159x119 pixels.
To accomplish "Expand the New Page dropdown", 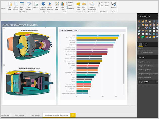I will [57, 5].
